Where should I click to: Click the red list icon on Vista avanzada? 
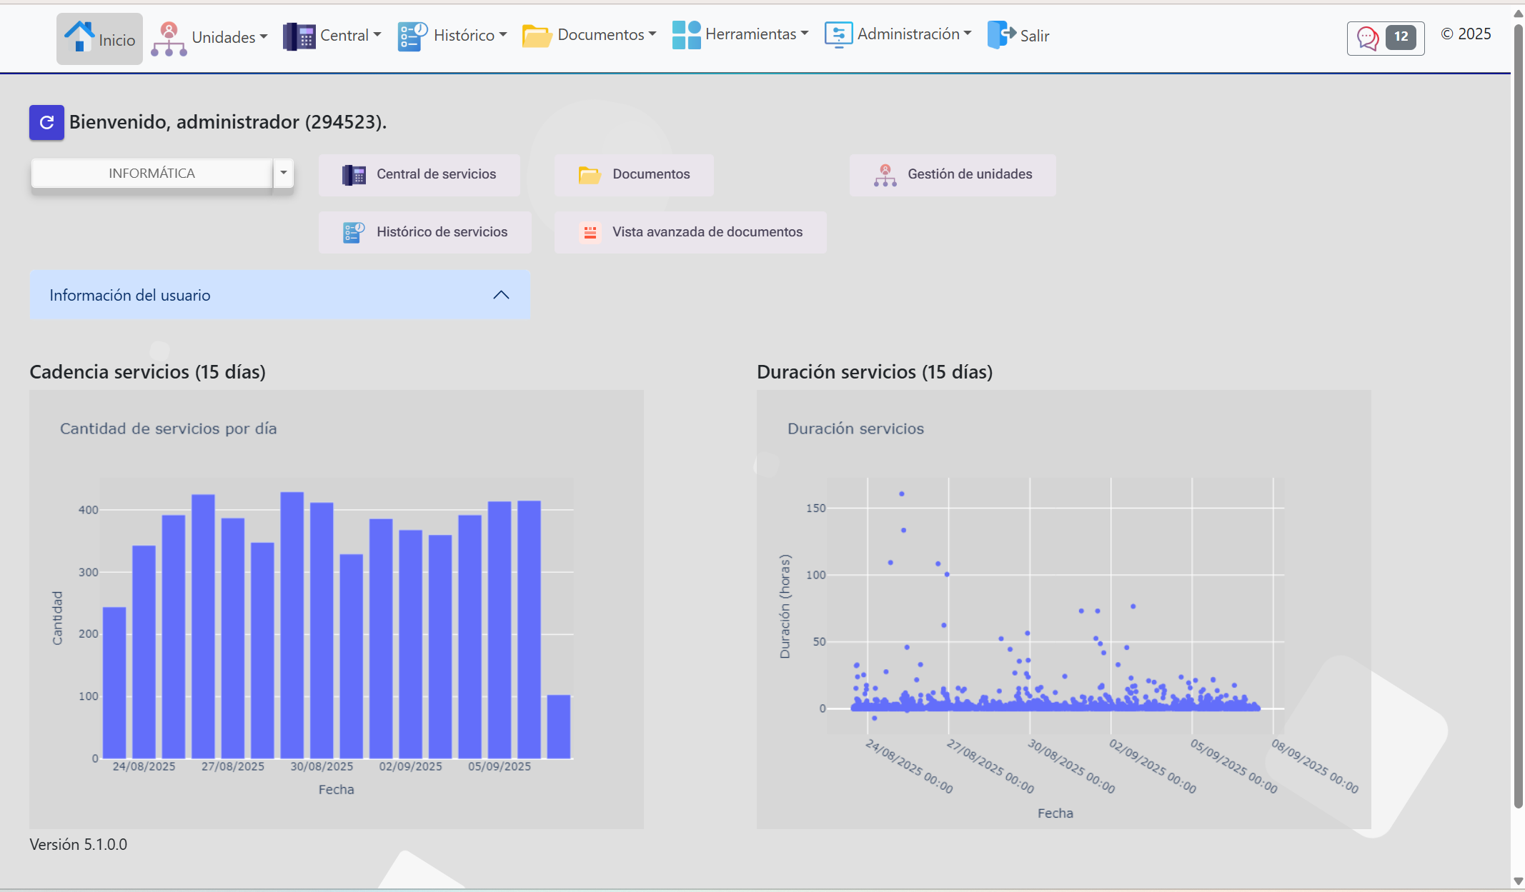pyautogui.click(x=590, y=232)
